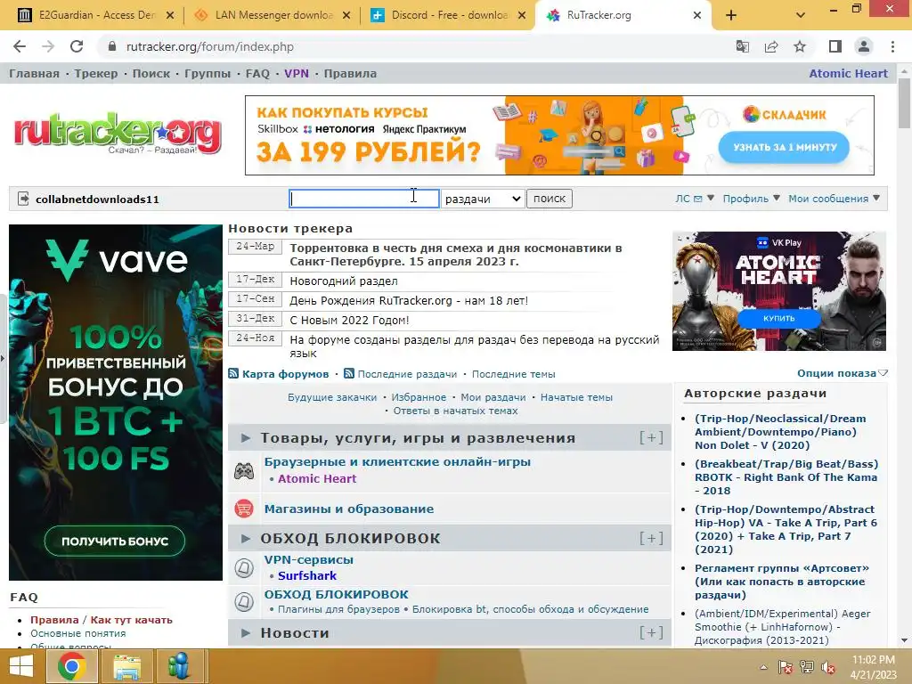Click the address bar URL
Screen dimensions: 912x684
(x=210, y=46)
